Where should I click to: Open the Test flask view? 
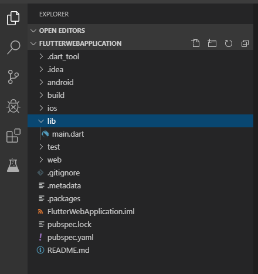13,165
